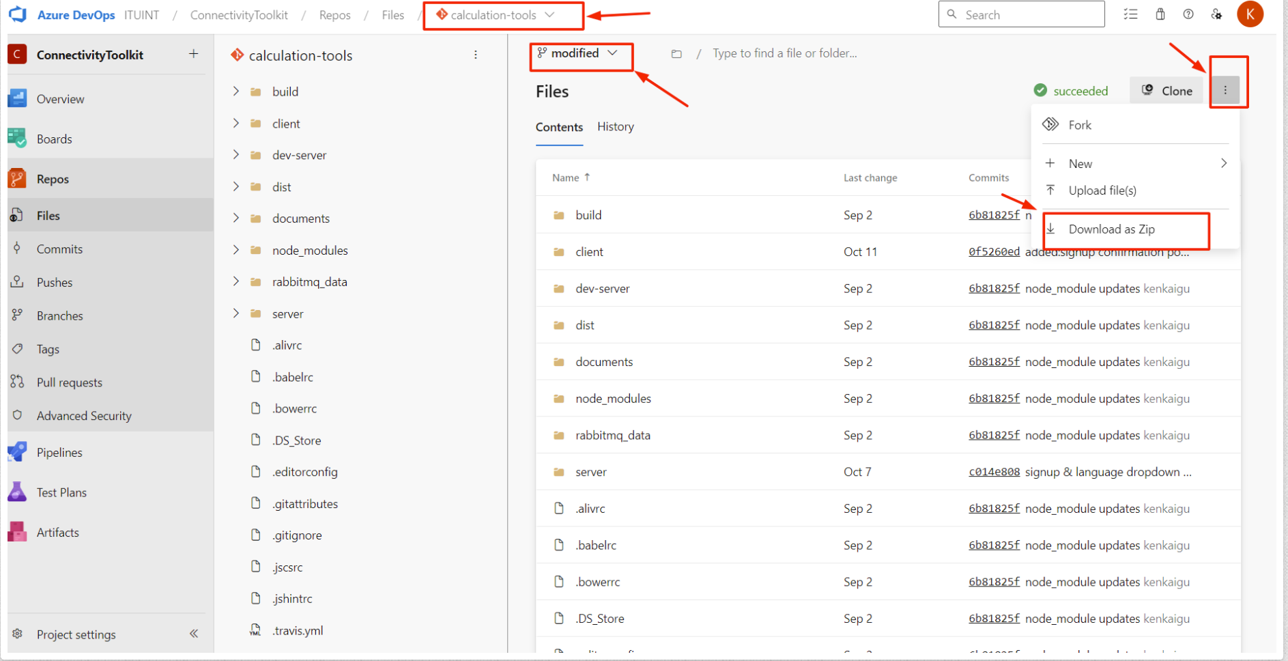Open Project settings at the bottom
The width and height of the screenshot is (1288, 661).
[76, 634]
